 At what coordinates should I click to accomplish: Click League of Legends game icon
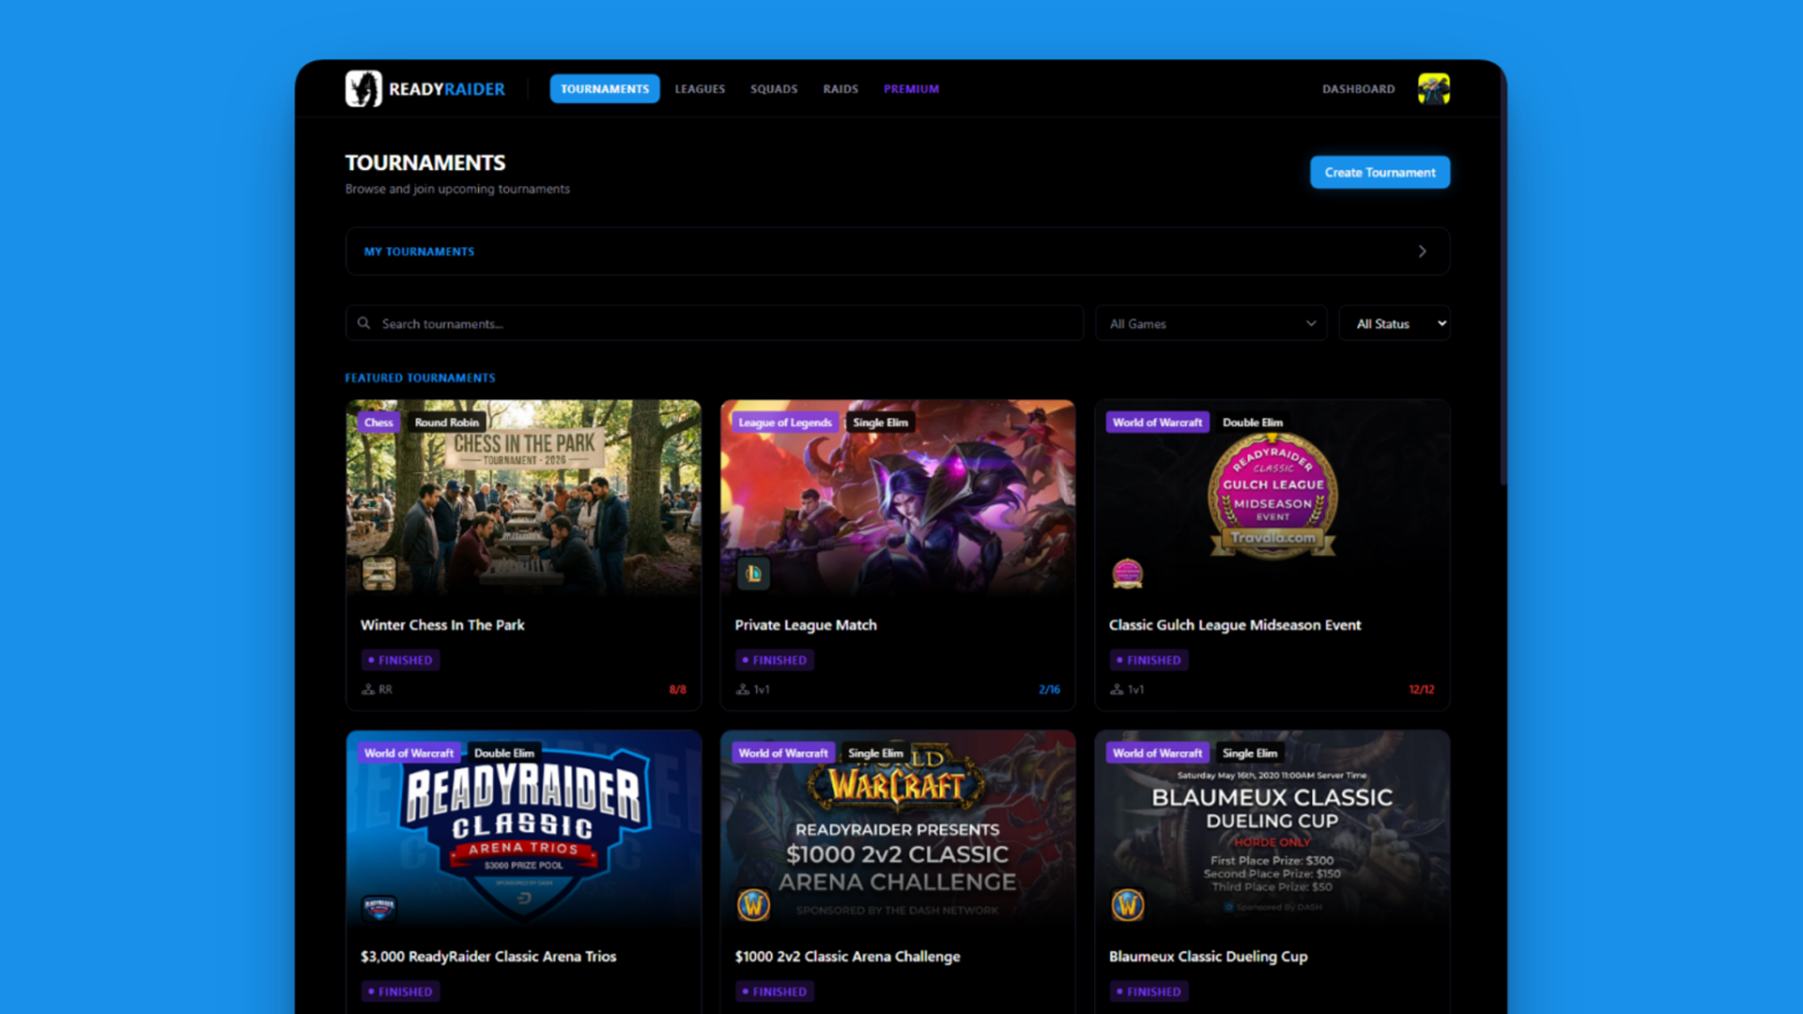point(753,573)
